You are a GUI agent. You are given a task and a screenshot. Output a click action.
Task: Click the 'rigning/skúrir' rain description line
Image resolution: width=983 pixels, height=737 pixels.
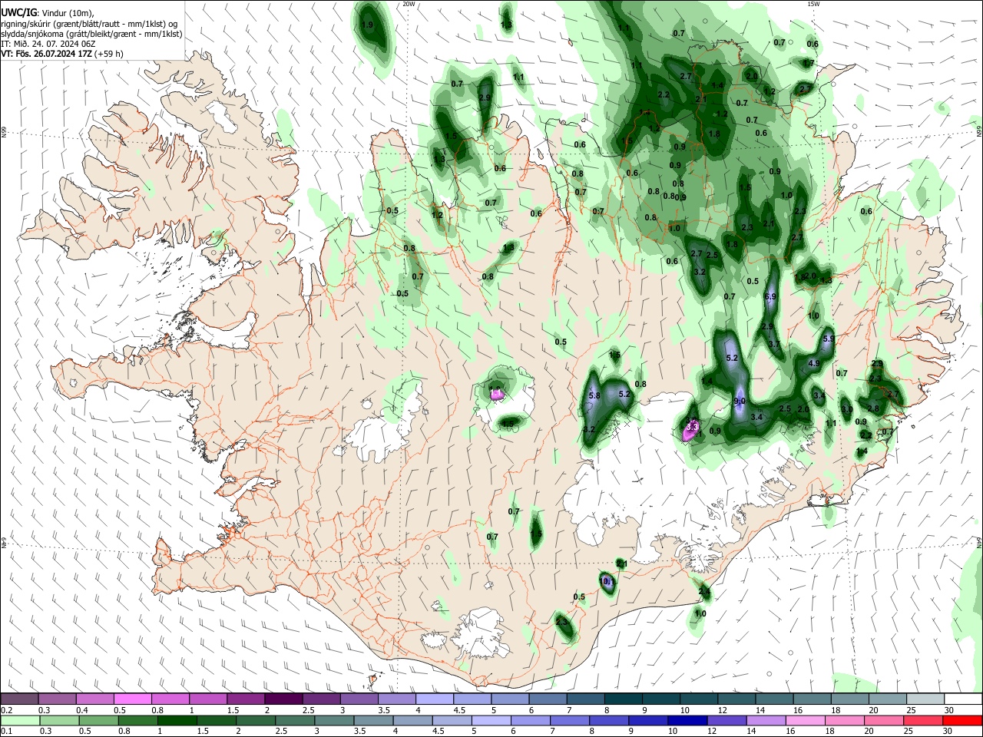(89, 23)
